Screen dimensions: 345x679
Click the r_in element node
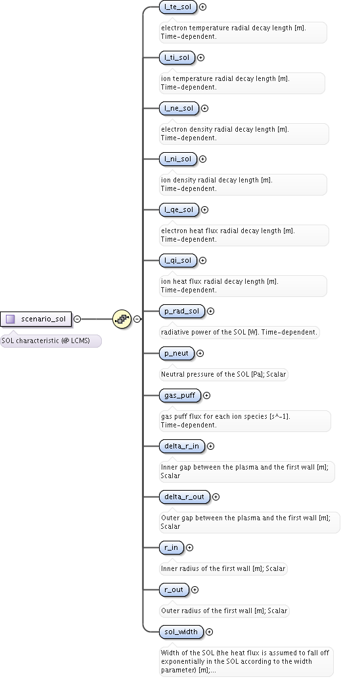[172, 547]
